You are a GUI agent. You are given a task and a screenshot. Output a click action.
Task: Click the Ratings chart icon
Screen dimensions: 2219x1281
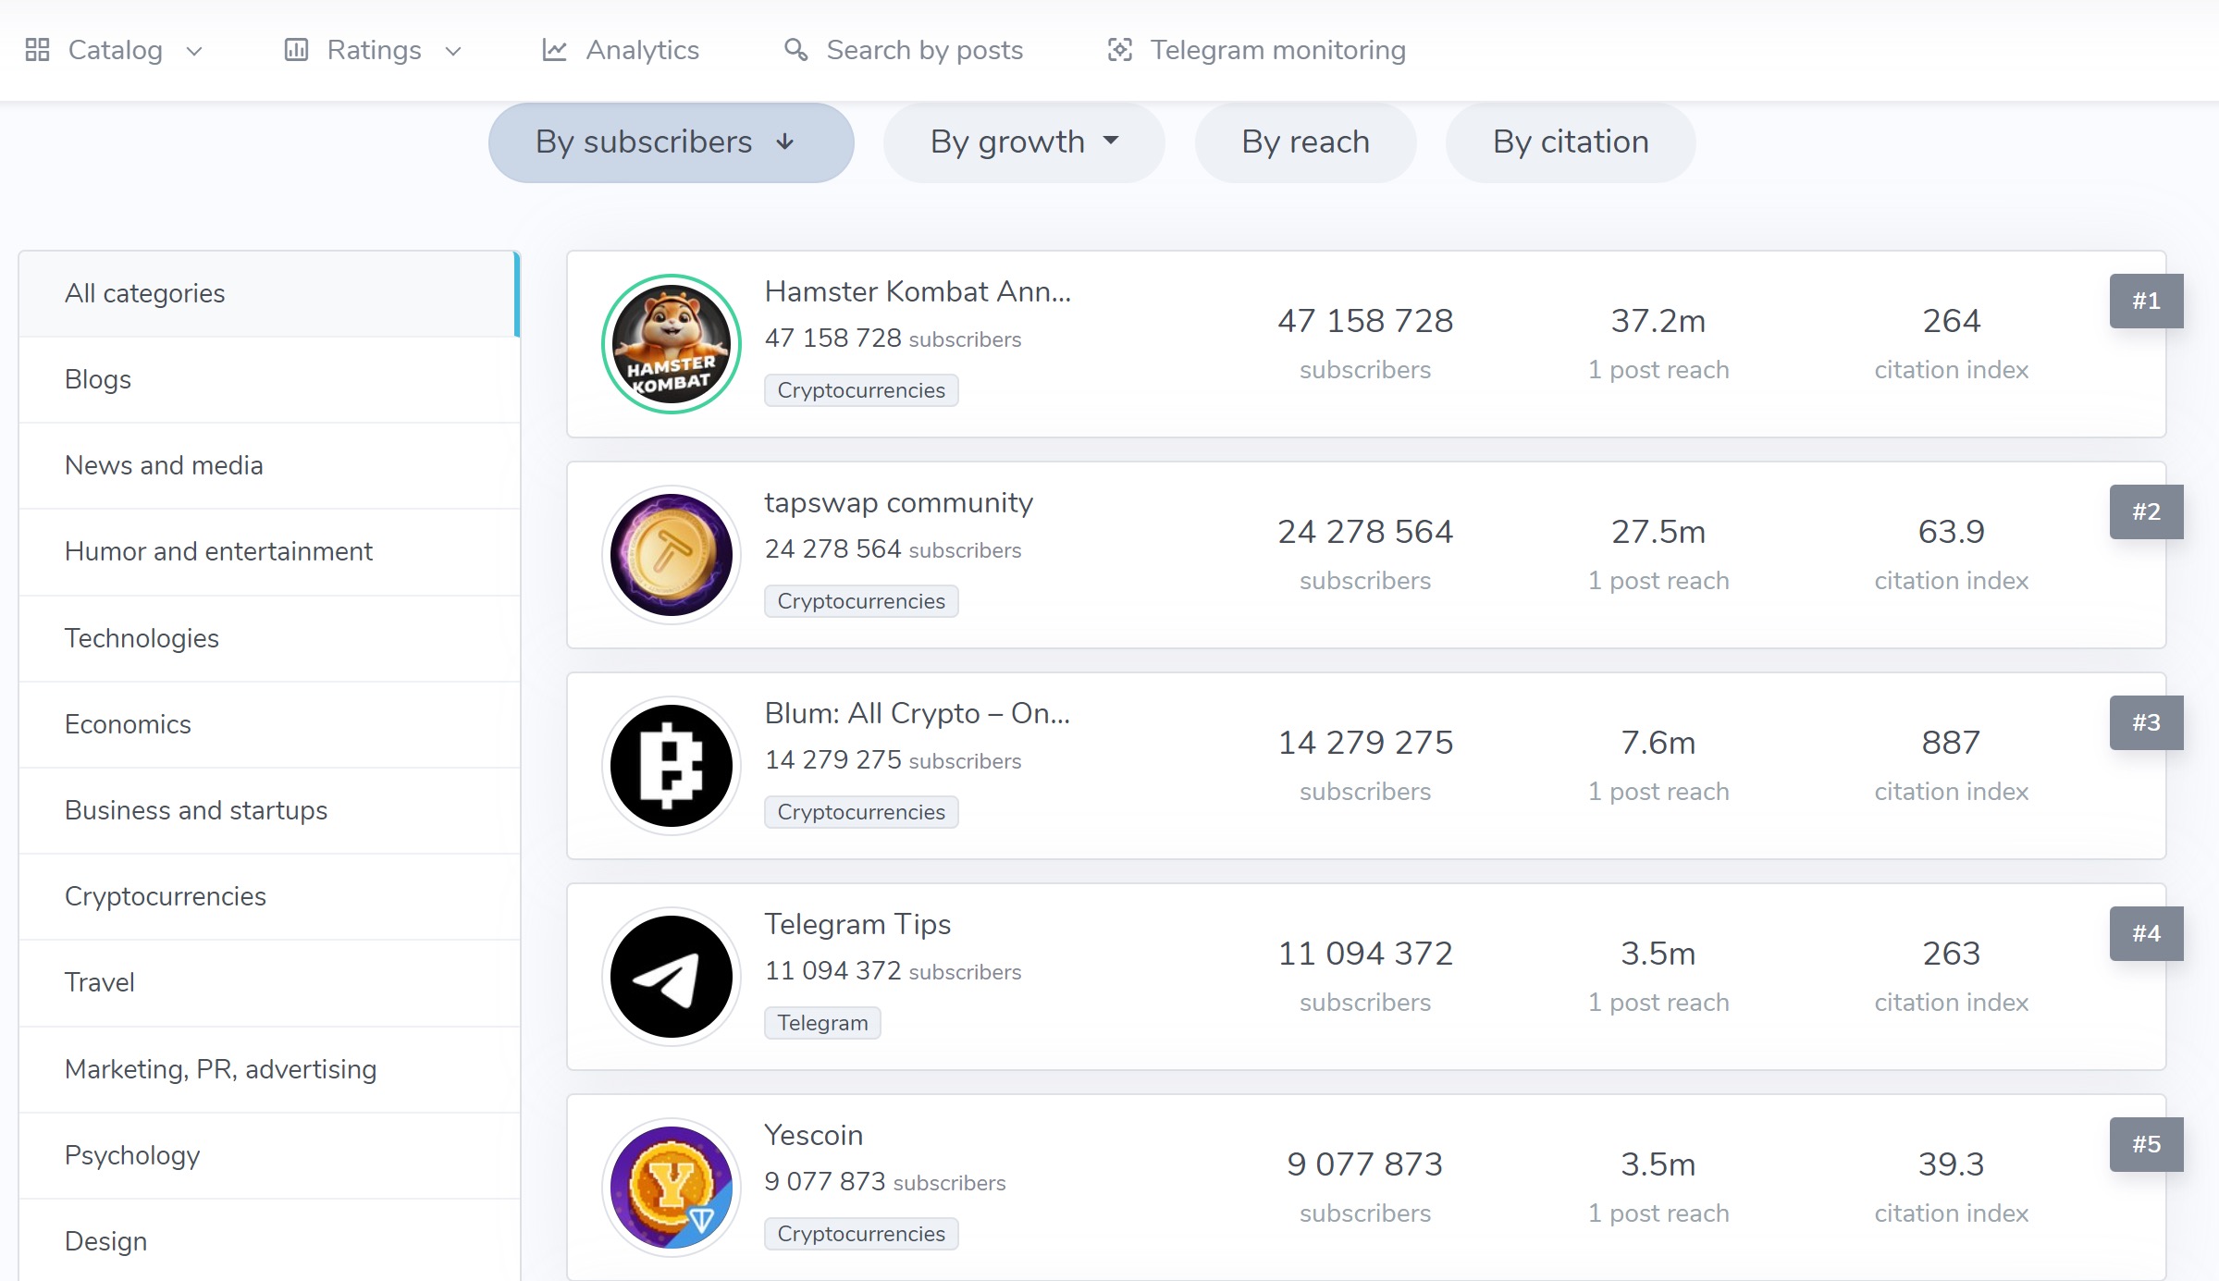[x=296, y=50]
